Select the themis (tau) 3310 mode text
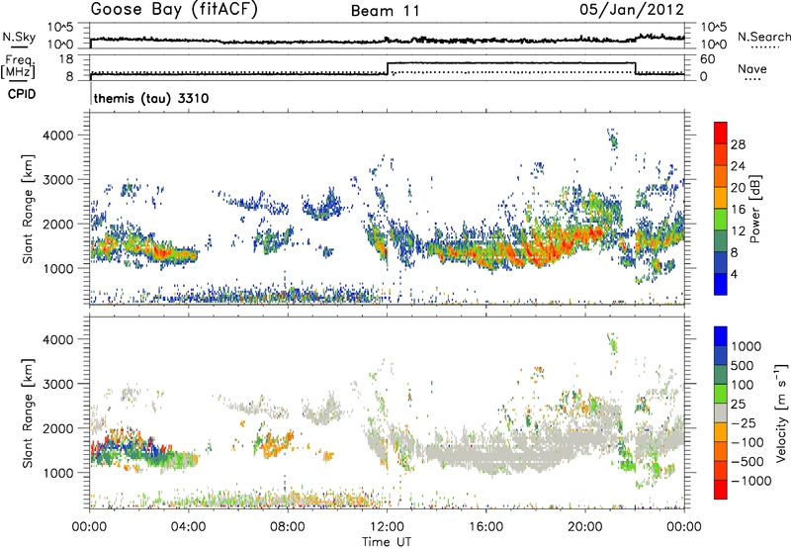This screenshot has width=791, height=548. click(x=151, y=98)
